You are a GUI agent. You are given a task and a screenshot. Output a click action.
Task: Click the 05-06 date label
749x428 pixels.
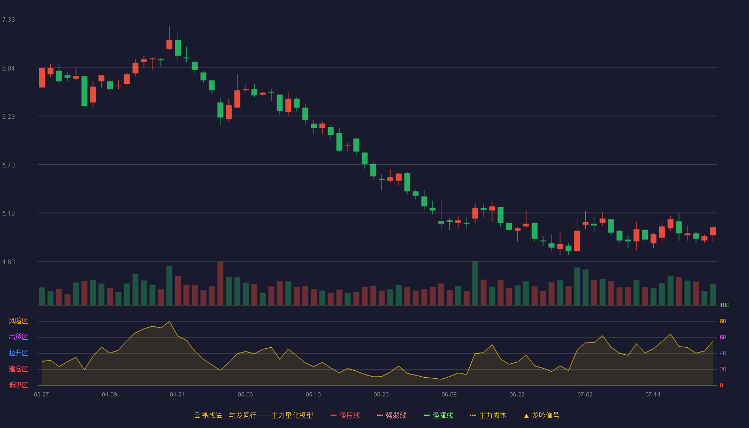pos(245,394)
